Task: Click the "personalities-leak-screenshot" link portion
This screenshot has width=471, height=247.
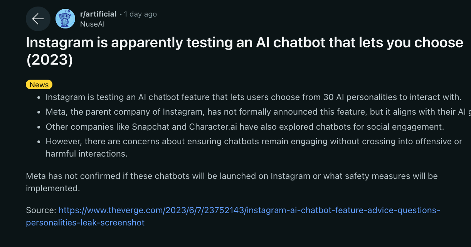Action: point(85,222)
